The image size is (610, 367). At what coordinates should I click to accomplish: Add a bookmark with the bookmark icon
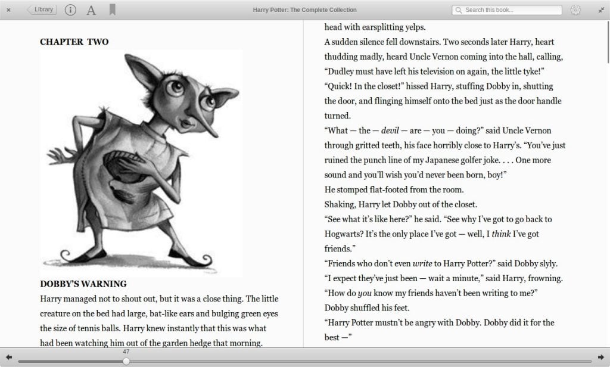click(113, 10)
